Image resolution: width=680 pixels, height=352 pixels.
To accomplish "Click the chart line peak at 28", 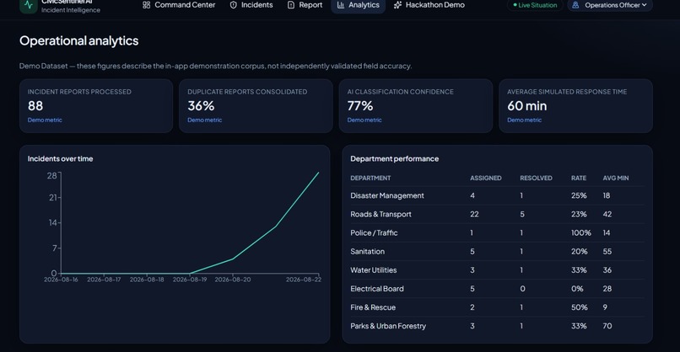I will 318,173.
